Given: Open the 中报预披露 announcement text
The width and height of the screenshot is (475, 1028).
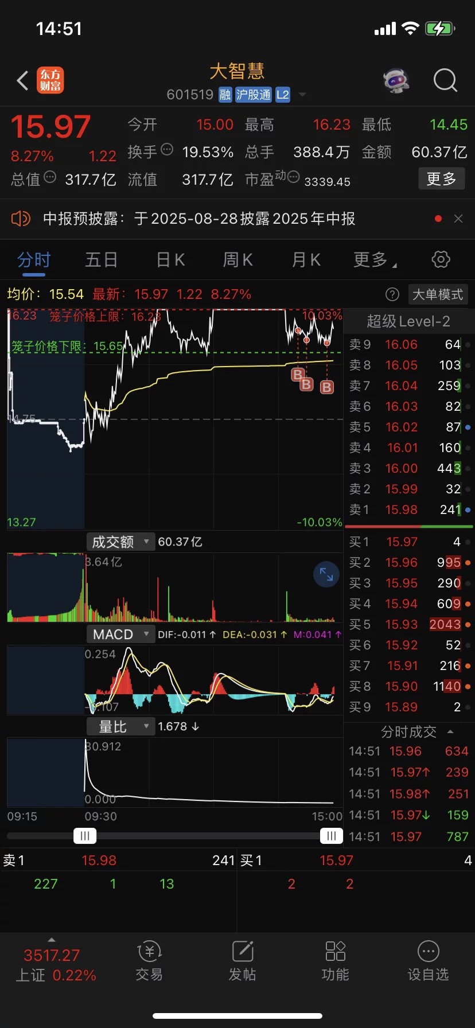Looking at the screenshot, I should (199, 219).
